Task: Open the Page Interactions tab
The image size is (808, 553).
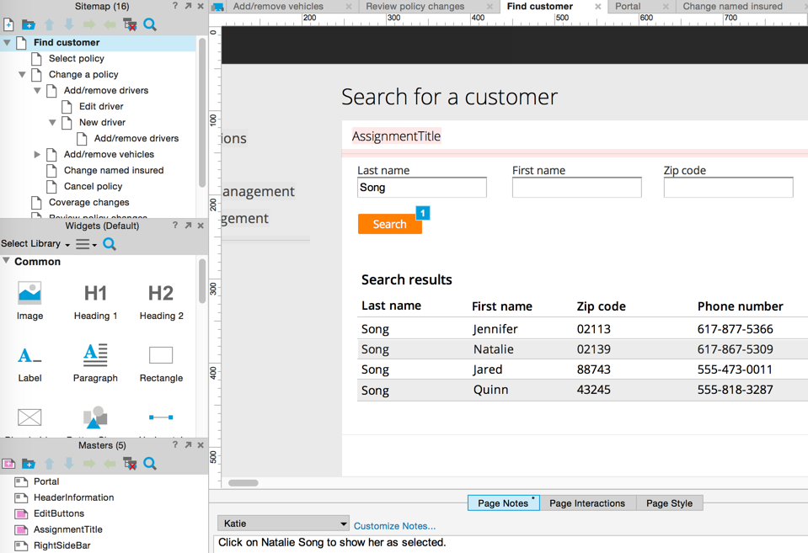Action: [587, 503]
